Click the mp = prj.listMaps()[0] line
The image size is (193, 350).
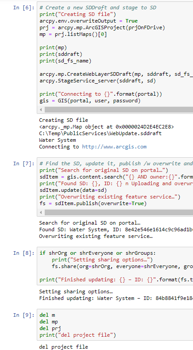[x=73, y=35]
